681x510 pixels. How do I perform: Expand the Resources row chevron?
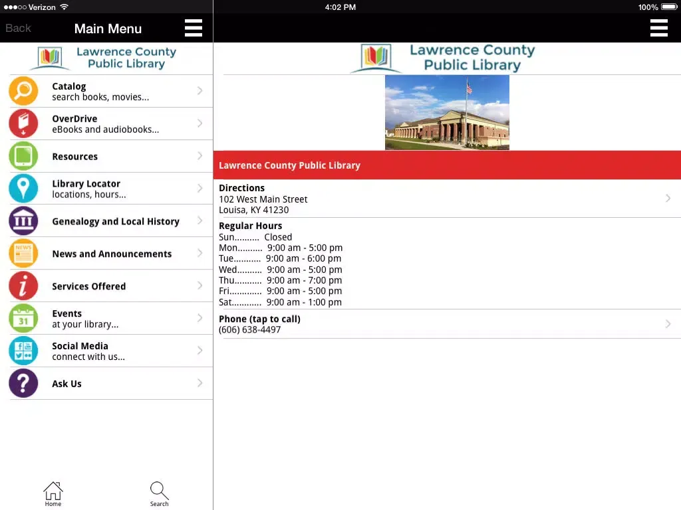tap(200, 155)
